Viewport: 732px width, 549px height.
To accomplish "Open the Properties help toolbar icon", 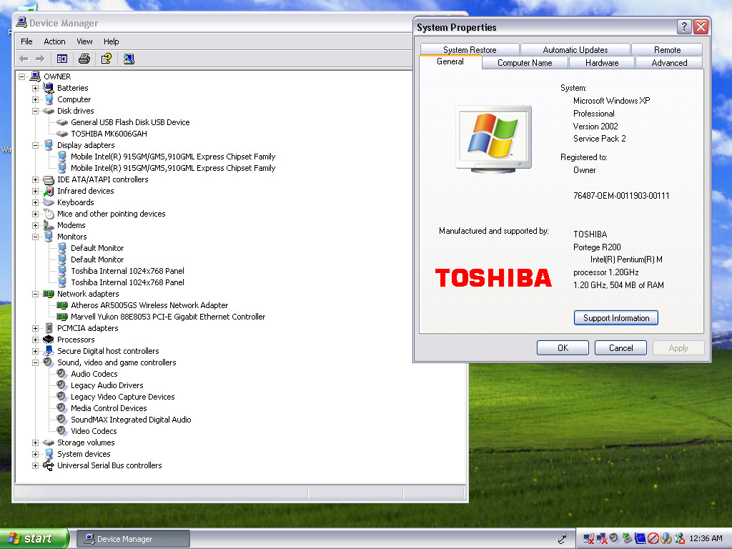I will coord(107,59).
